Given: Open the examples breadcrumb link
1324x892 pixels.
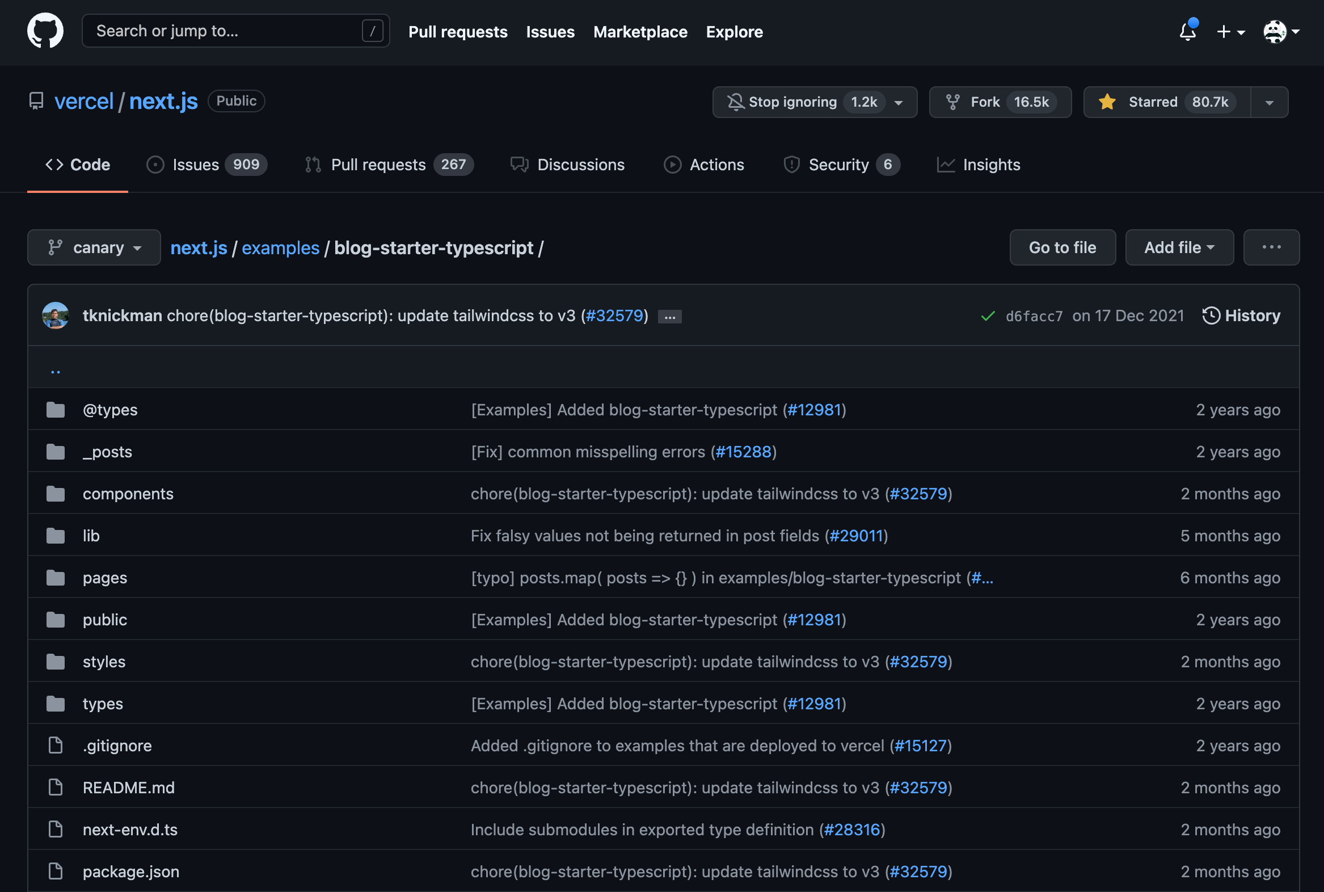Looking at the screenshot, I should (x=280, y=248).
